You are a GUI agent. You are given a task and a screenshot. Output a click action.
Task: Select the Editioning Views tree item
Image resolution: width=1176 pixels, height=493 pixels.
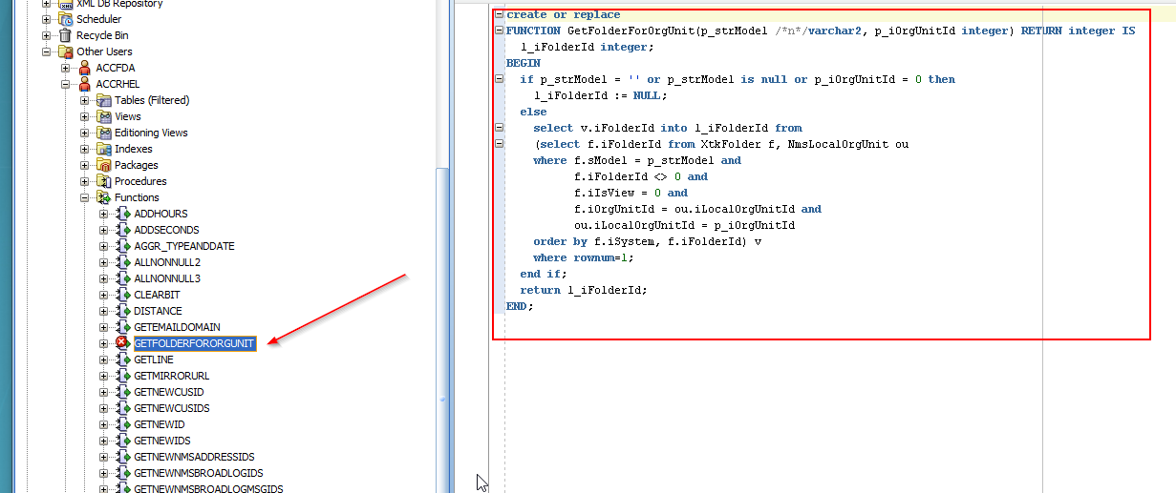pos(151,133)
